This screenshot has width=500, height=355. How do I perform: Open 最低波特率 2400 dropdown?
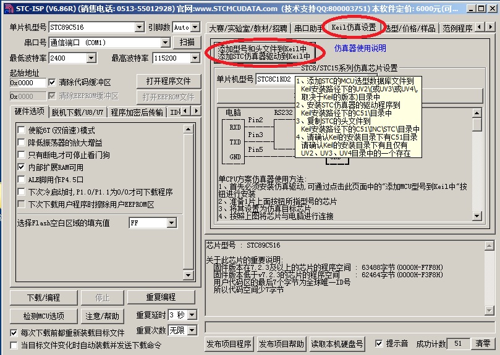tap(91, 58)
